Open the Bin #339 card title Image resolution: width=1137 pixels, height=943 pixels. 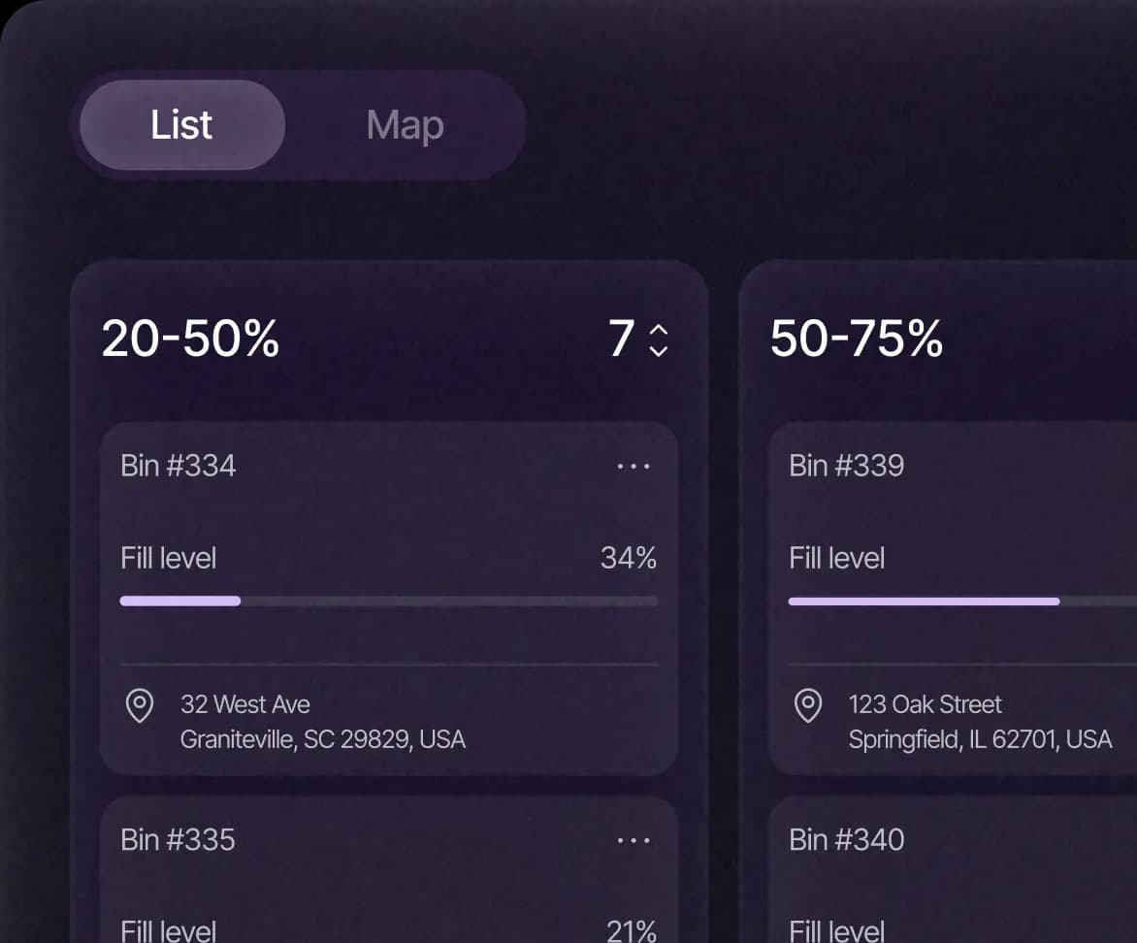(846, 466)
